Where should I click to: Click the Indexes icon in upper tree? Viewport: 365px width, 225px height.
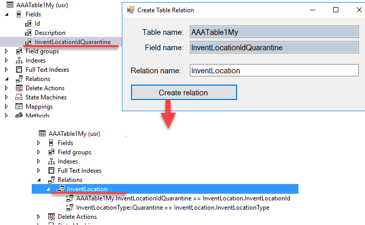(19, 60)
